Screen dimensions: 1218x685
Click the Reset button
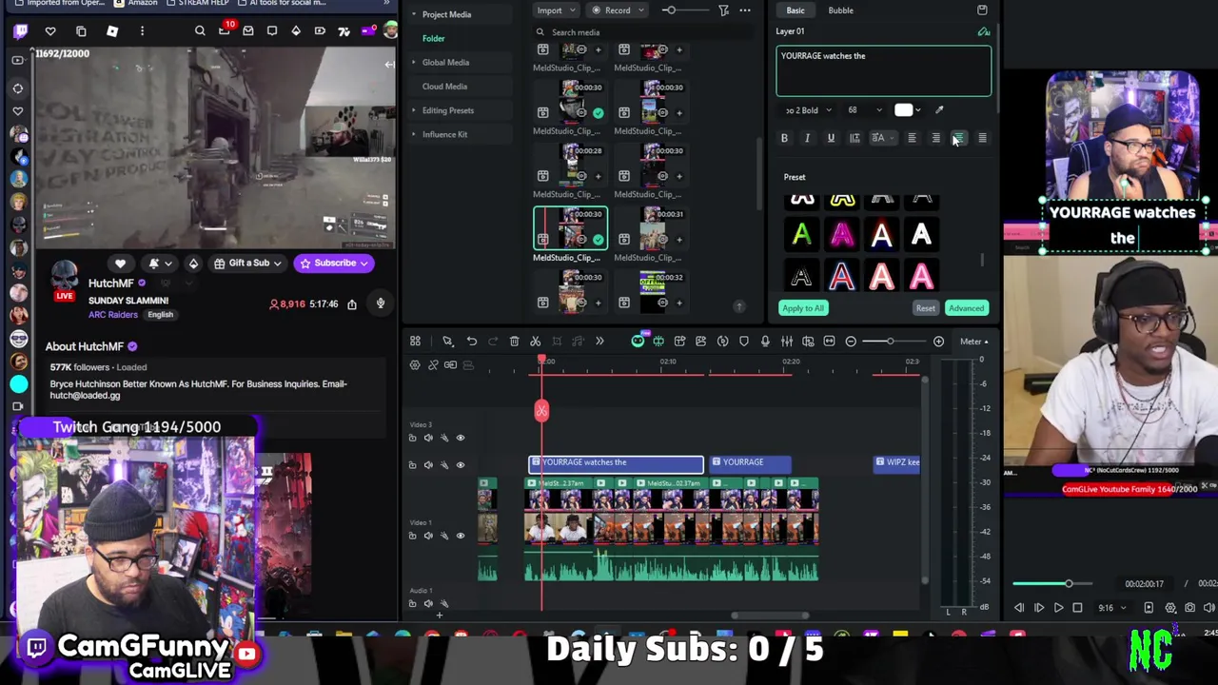[925, 308]
